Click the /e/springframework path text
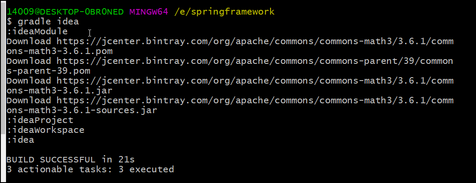Image resolution: width=476 pixels, height=183 pixels. 224,12
